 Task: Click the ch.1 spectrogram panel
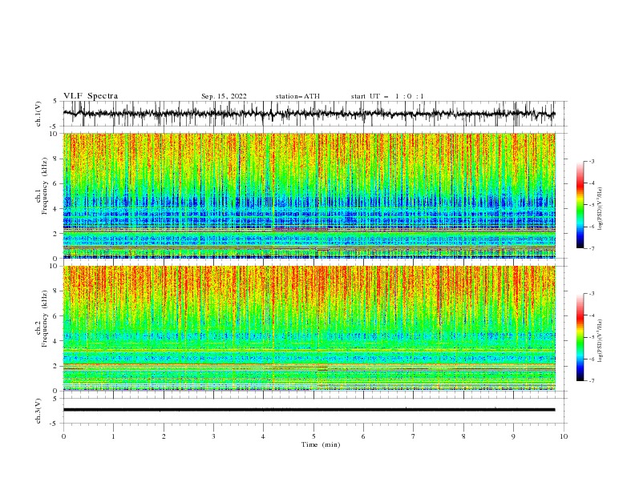(x=309, y=195)
